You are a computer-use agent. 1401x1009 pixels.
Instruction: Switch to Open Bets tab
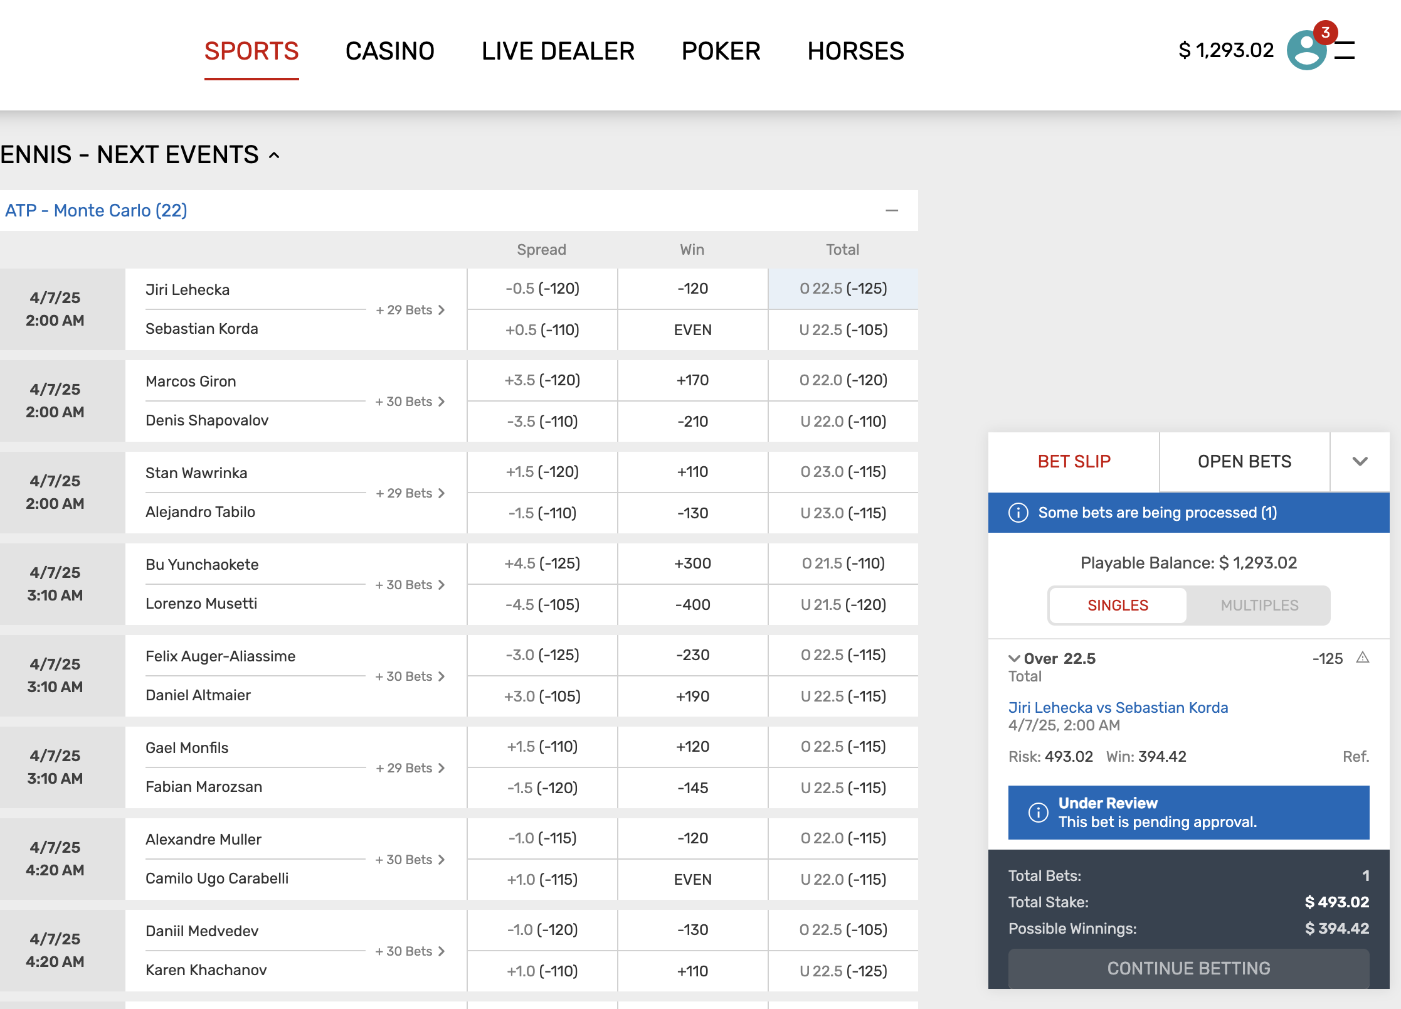point(1244,462)
